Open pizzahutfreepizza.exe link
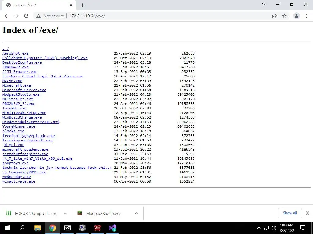The height and width of the screenshot is (234, 313). (25, 154)
